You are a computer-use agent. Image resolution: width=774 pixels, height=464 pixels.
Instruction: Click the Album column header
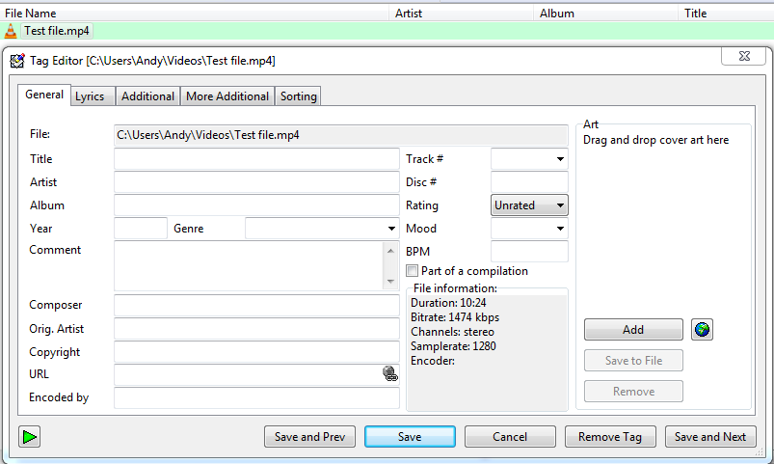[x=557, y=14]
